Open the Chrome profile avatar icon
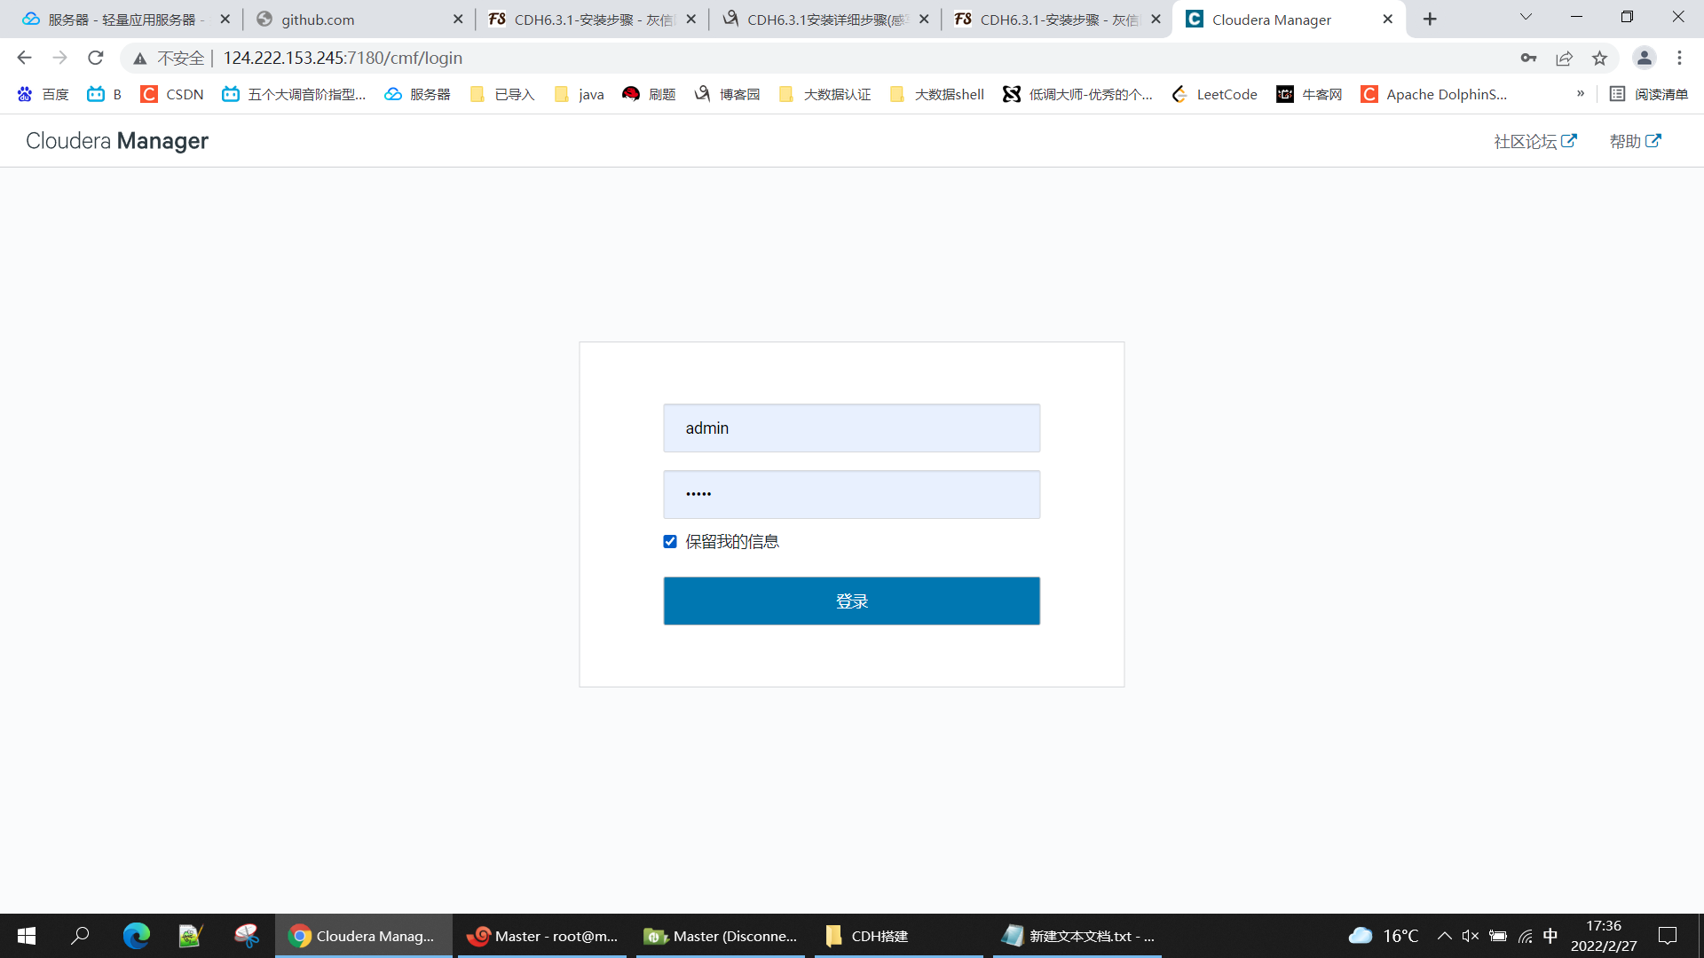Image resolution: width=1704 pixels, height=958 pixels. point(1644,58)
